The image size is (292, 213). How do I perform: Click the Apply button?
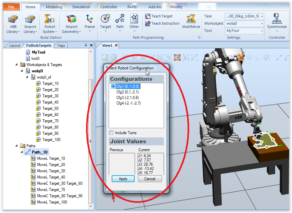coord(123,179)
